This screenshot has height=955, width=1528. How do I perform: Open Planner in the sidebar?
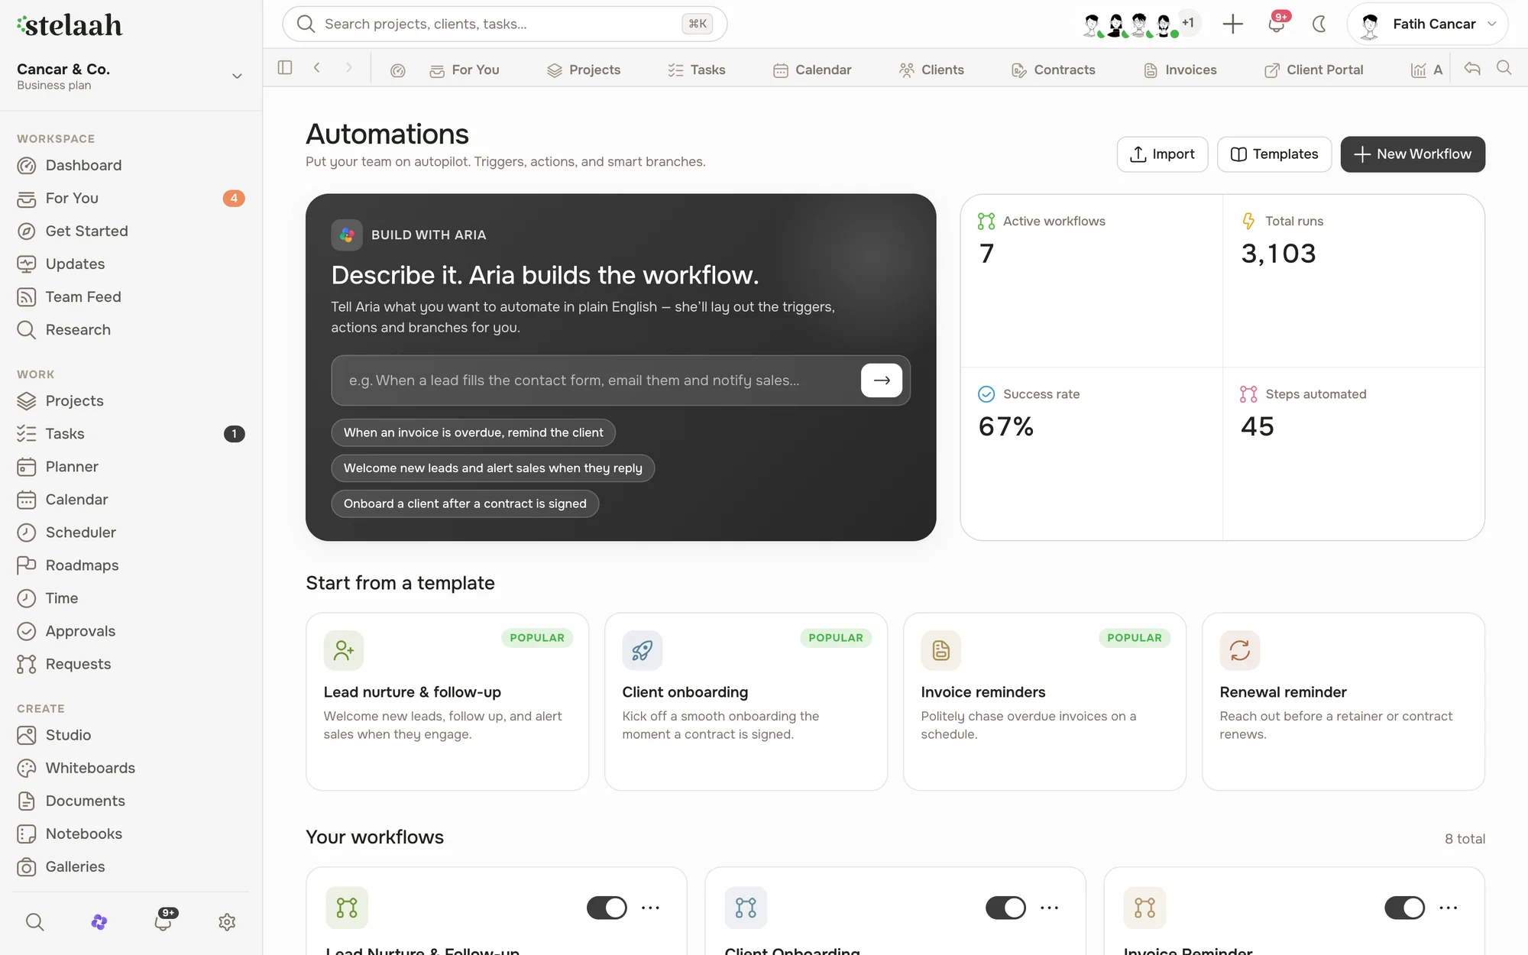point(131,466)
